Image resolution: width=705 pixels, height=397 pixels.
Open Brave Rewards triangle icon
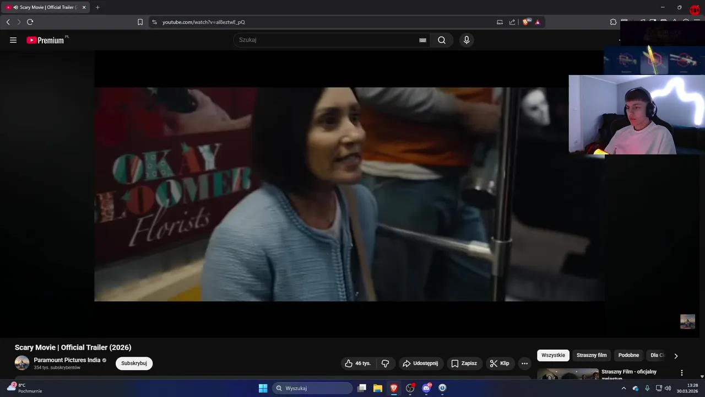tap(538, 22)
